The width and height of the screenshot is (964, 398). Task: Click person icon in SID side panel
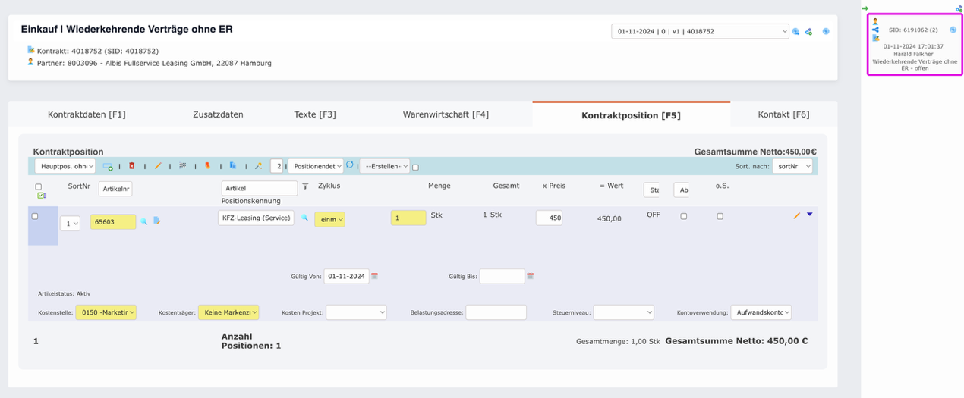[875, 21]
